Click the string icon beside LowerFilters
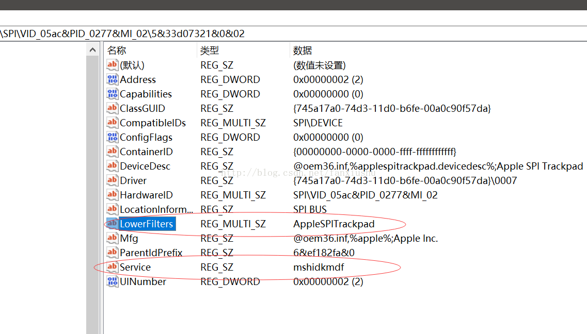 (113, 224)
